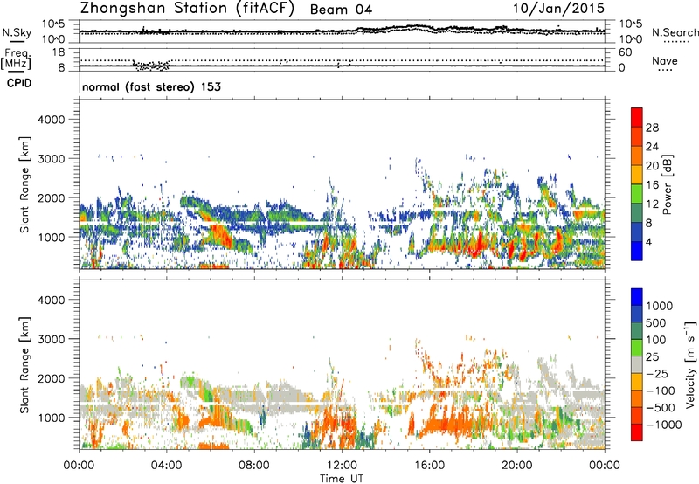Click the "60" Nave axis tick

pos(626,52)
